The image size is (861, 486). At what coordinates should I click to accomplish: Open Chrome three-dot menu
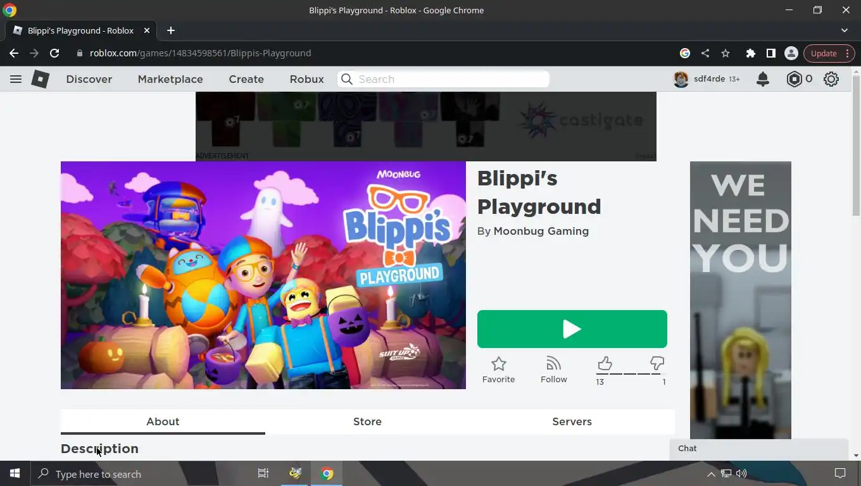pyautogui.click(x=848, y=53)
